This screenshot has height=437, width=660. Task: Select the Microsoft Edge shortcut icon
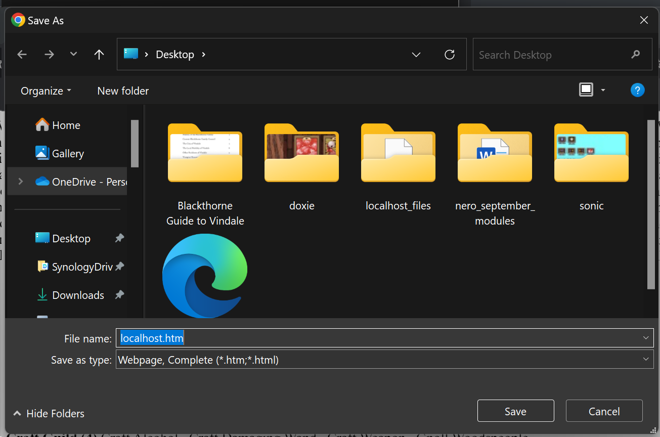[205, 276]
